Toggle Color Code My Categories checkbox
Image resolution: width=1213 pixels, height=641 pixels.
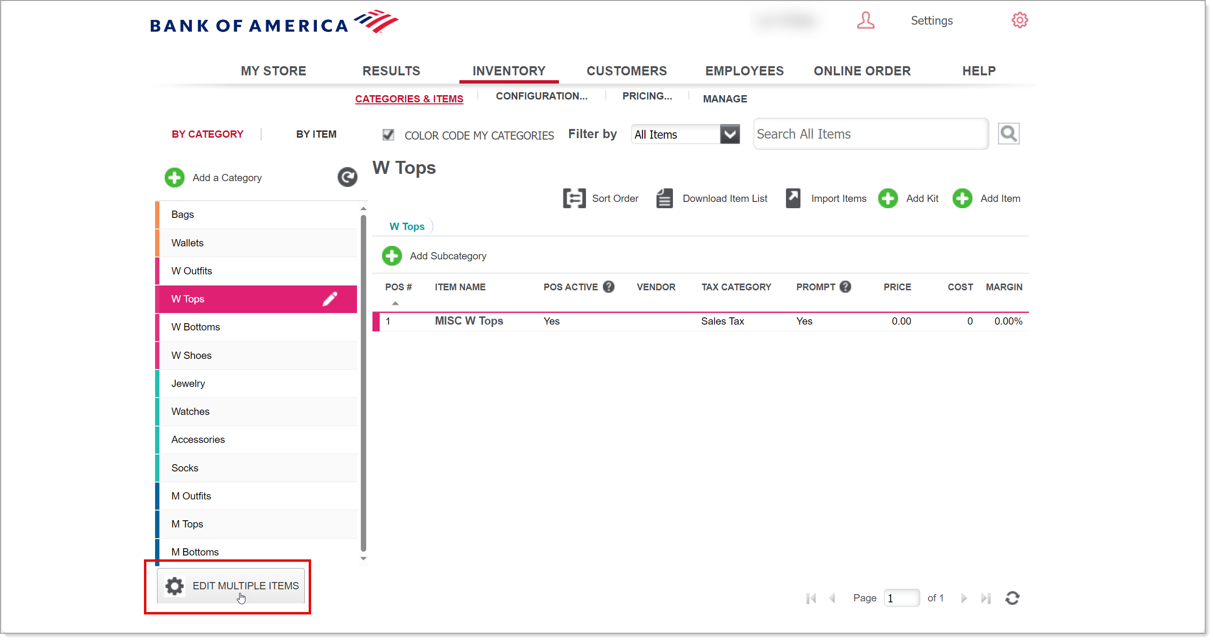pyautogui.click(x=388, y=135)
